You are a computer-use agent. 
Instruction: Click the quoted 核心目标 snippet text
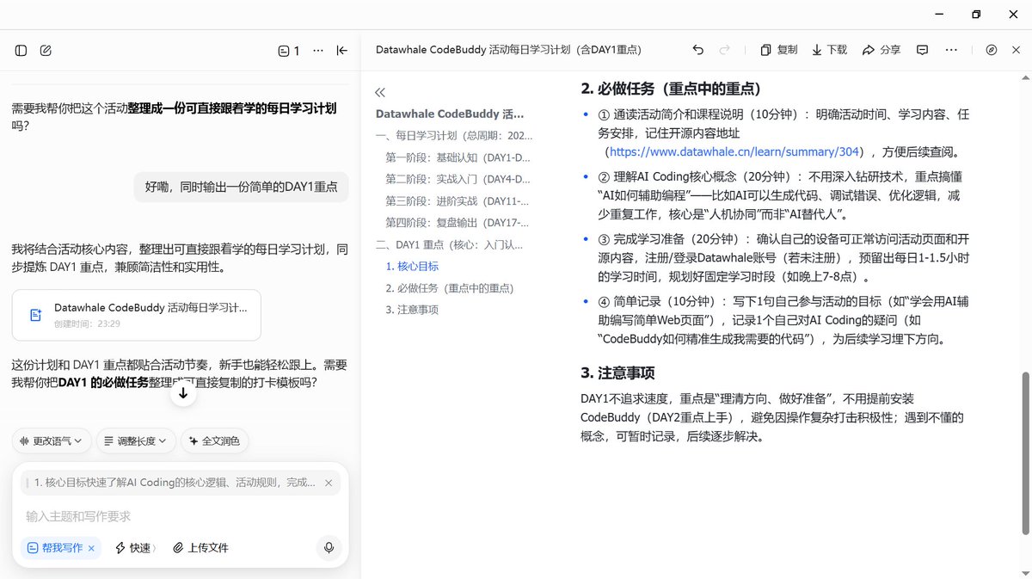pos(175,484)
